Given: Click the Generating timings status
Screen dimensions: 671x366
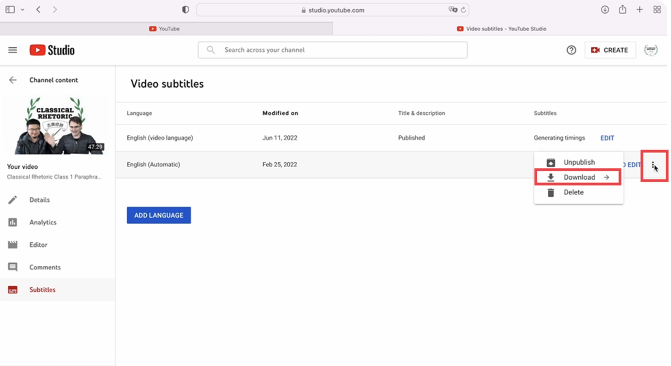Looking at the screenshot, I should (559, 138).
